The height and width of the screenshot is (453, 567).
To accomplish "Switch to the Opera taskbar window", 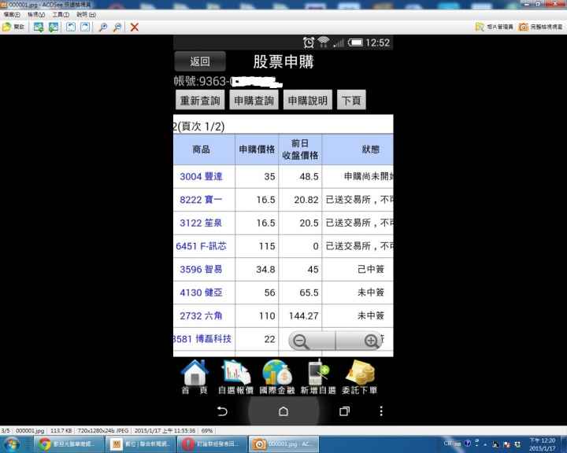I will (x=213, y=444).
